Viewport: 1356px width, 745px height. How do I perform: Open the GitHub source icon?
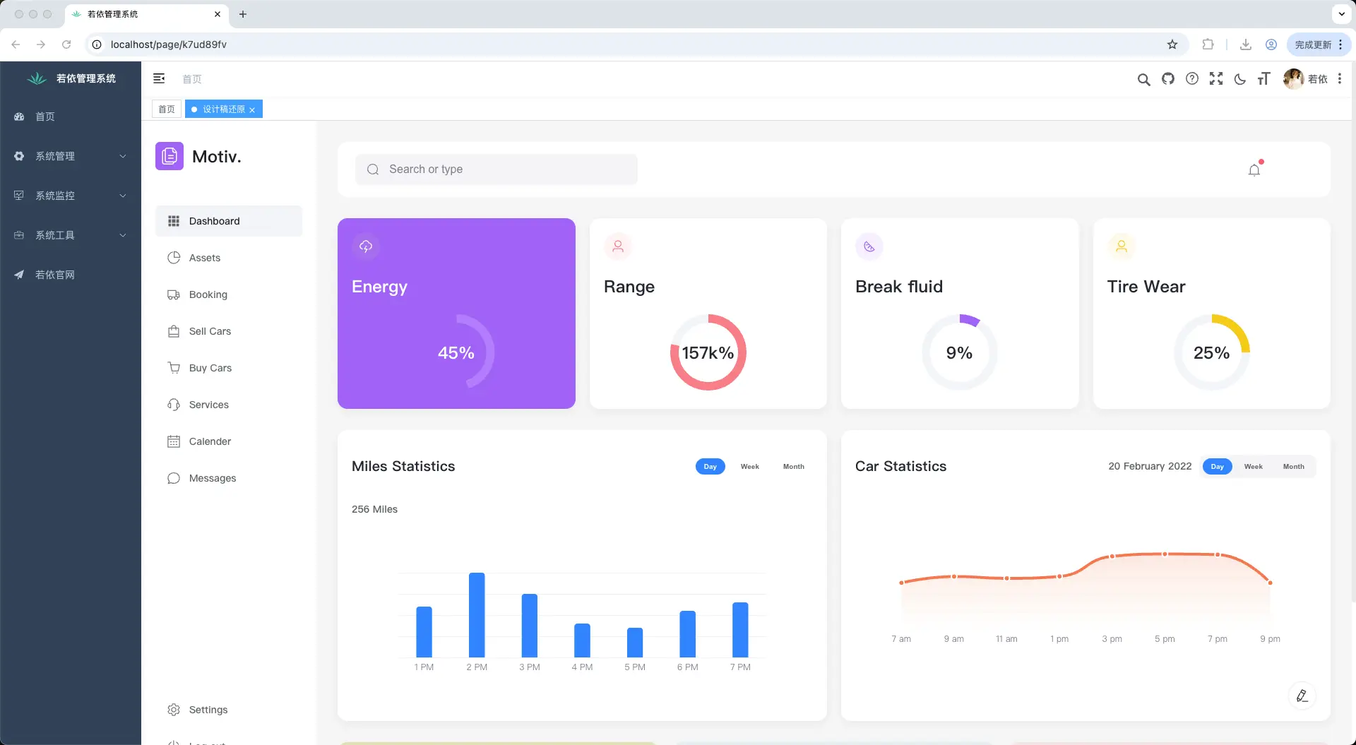(1168, 78)
